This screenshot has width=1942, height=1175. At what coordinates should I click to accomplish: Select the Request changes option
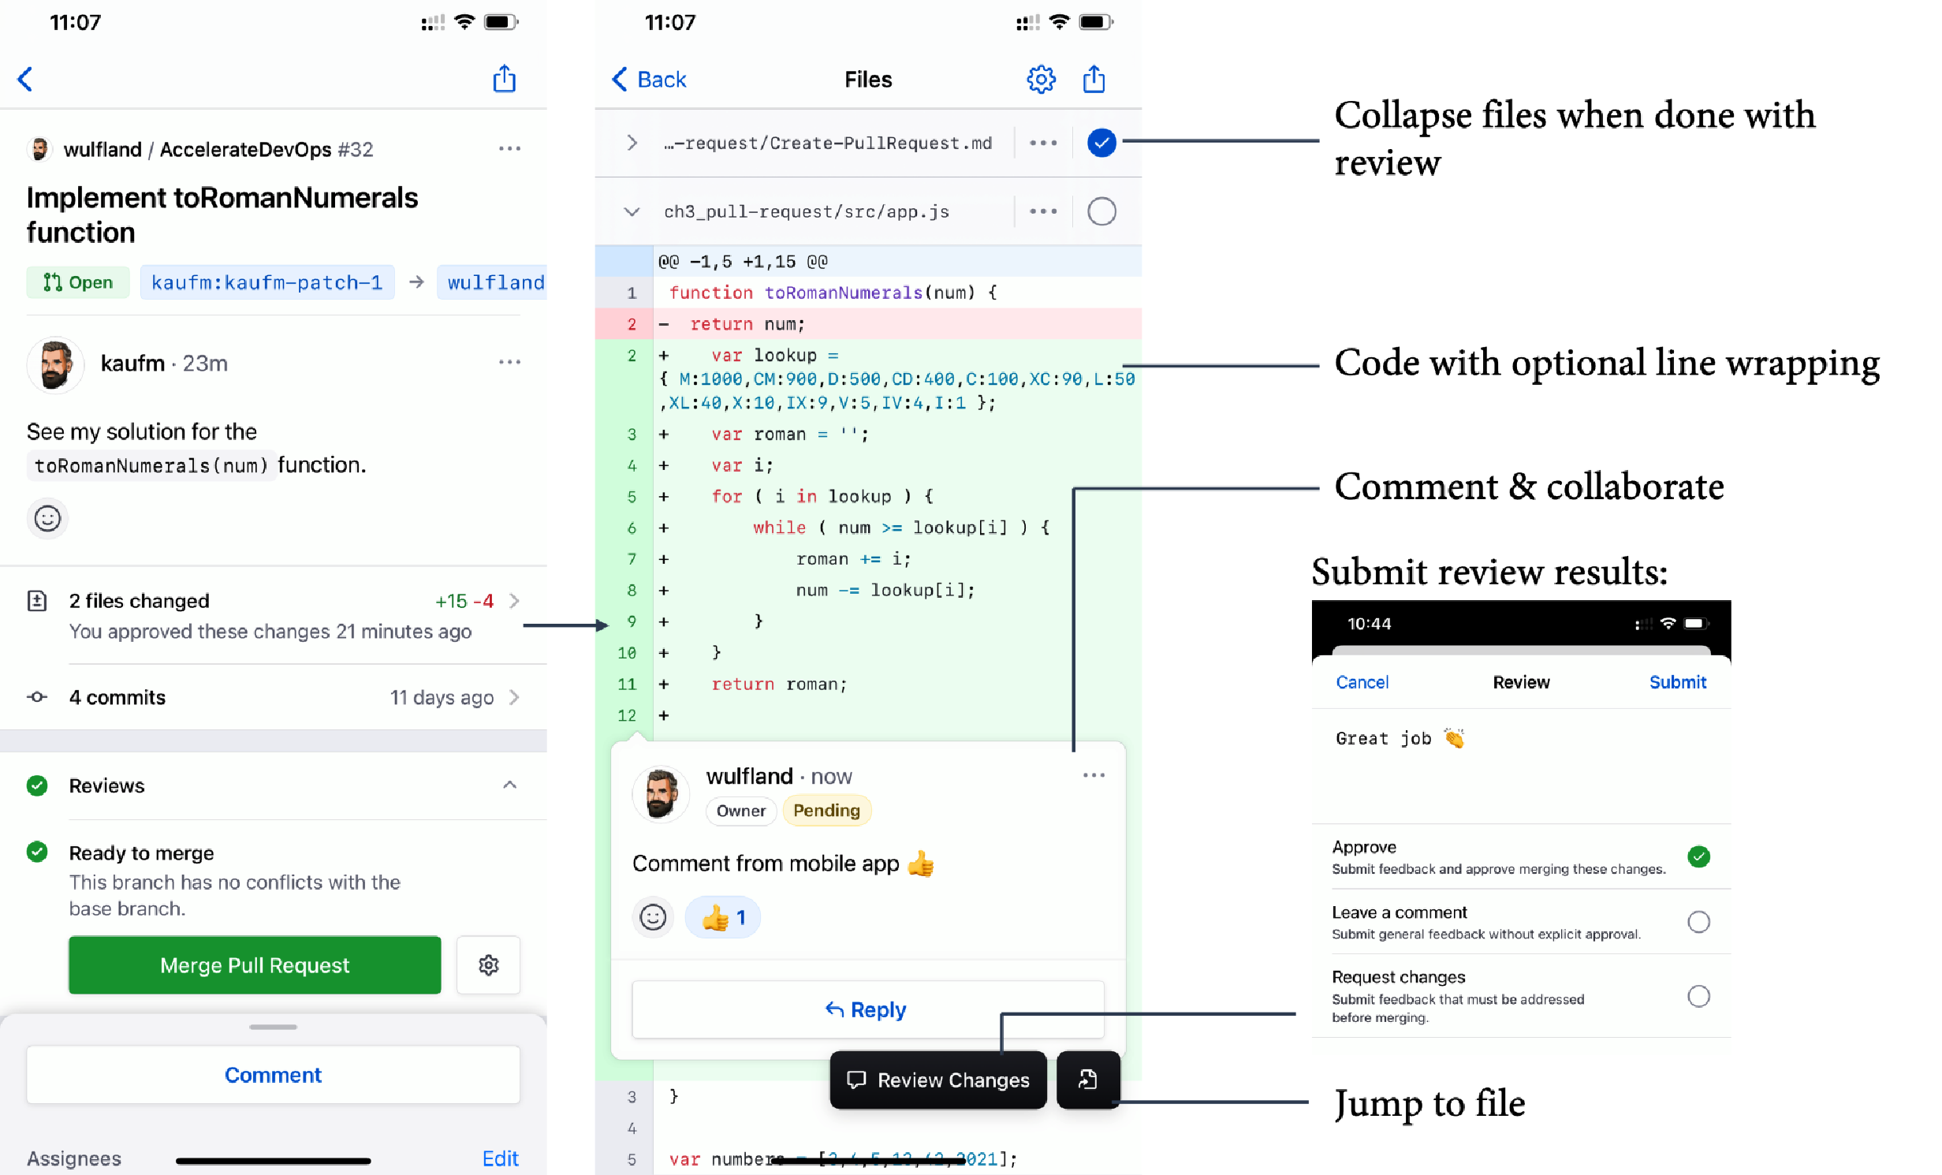coord(1521,996)
